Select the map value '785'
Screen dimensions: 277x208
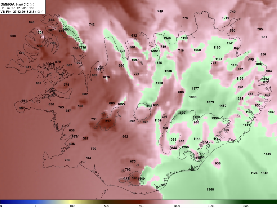tap(260, 29)
